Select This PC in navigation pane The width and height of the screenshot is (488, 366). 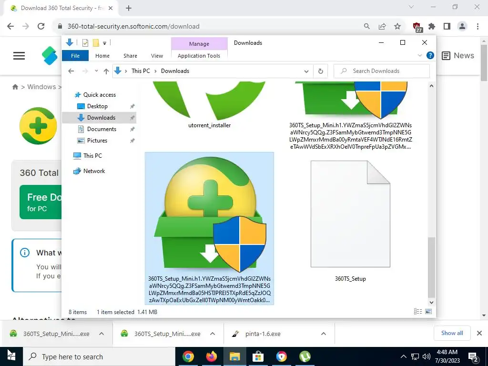pos(92,156)
